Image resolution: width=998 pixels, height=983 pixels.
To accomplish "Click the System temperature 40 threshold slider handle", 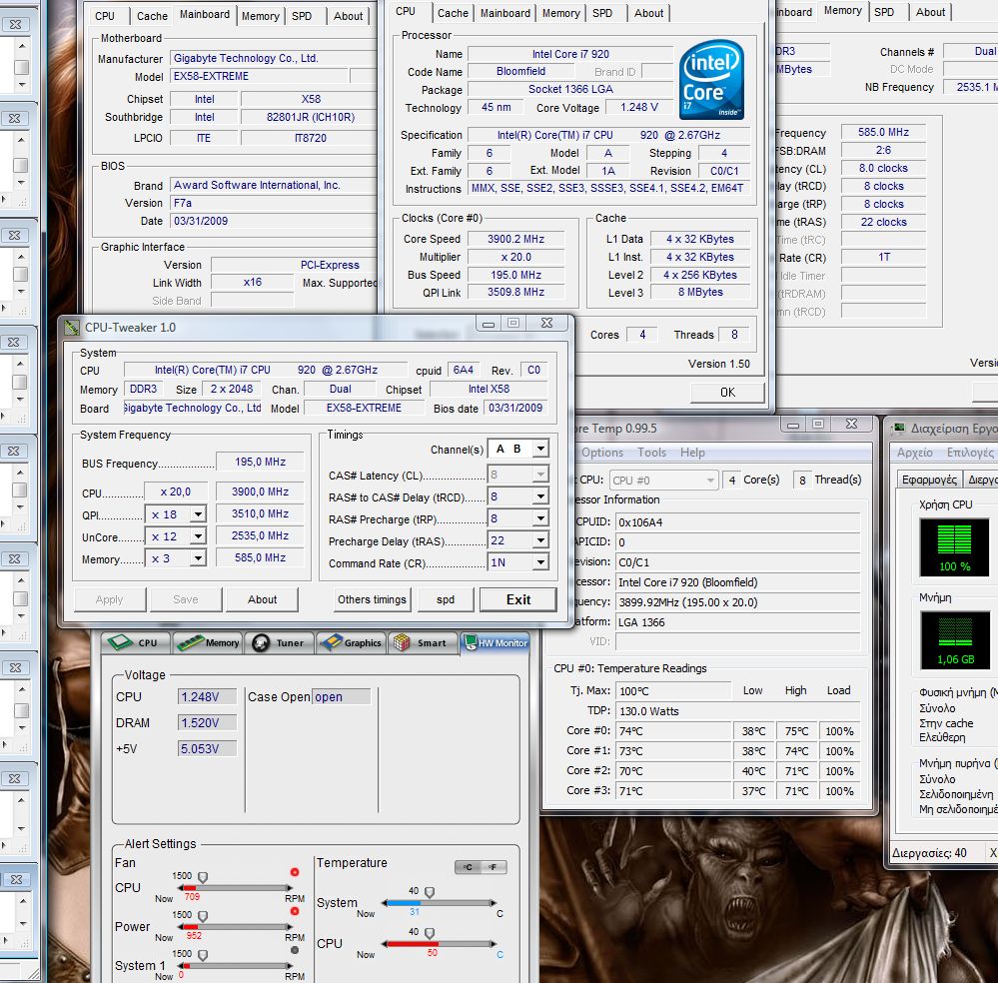I will pyautogui.click(x=430, y=893).
